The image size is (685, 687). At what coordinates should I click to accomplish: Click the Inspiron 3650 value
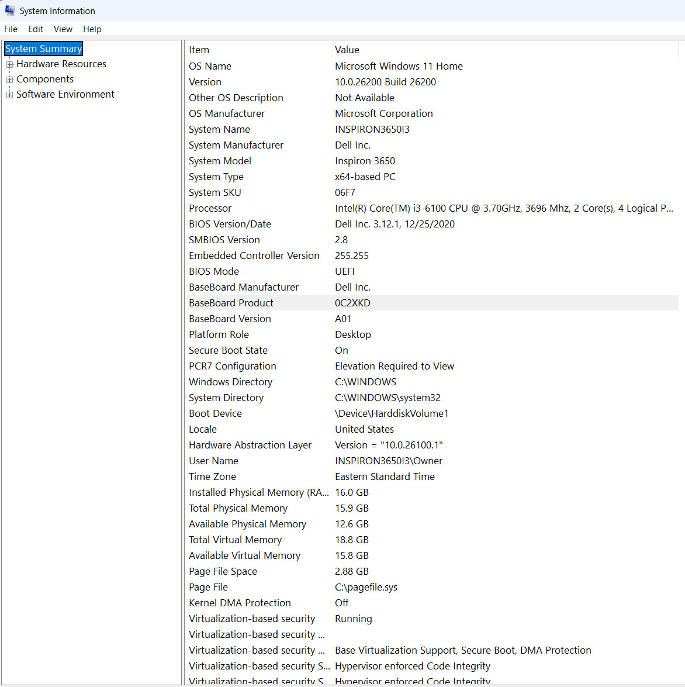[x=365, y=161]
